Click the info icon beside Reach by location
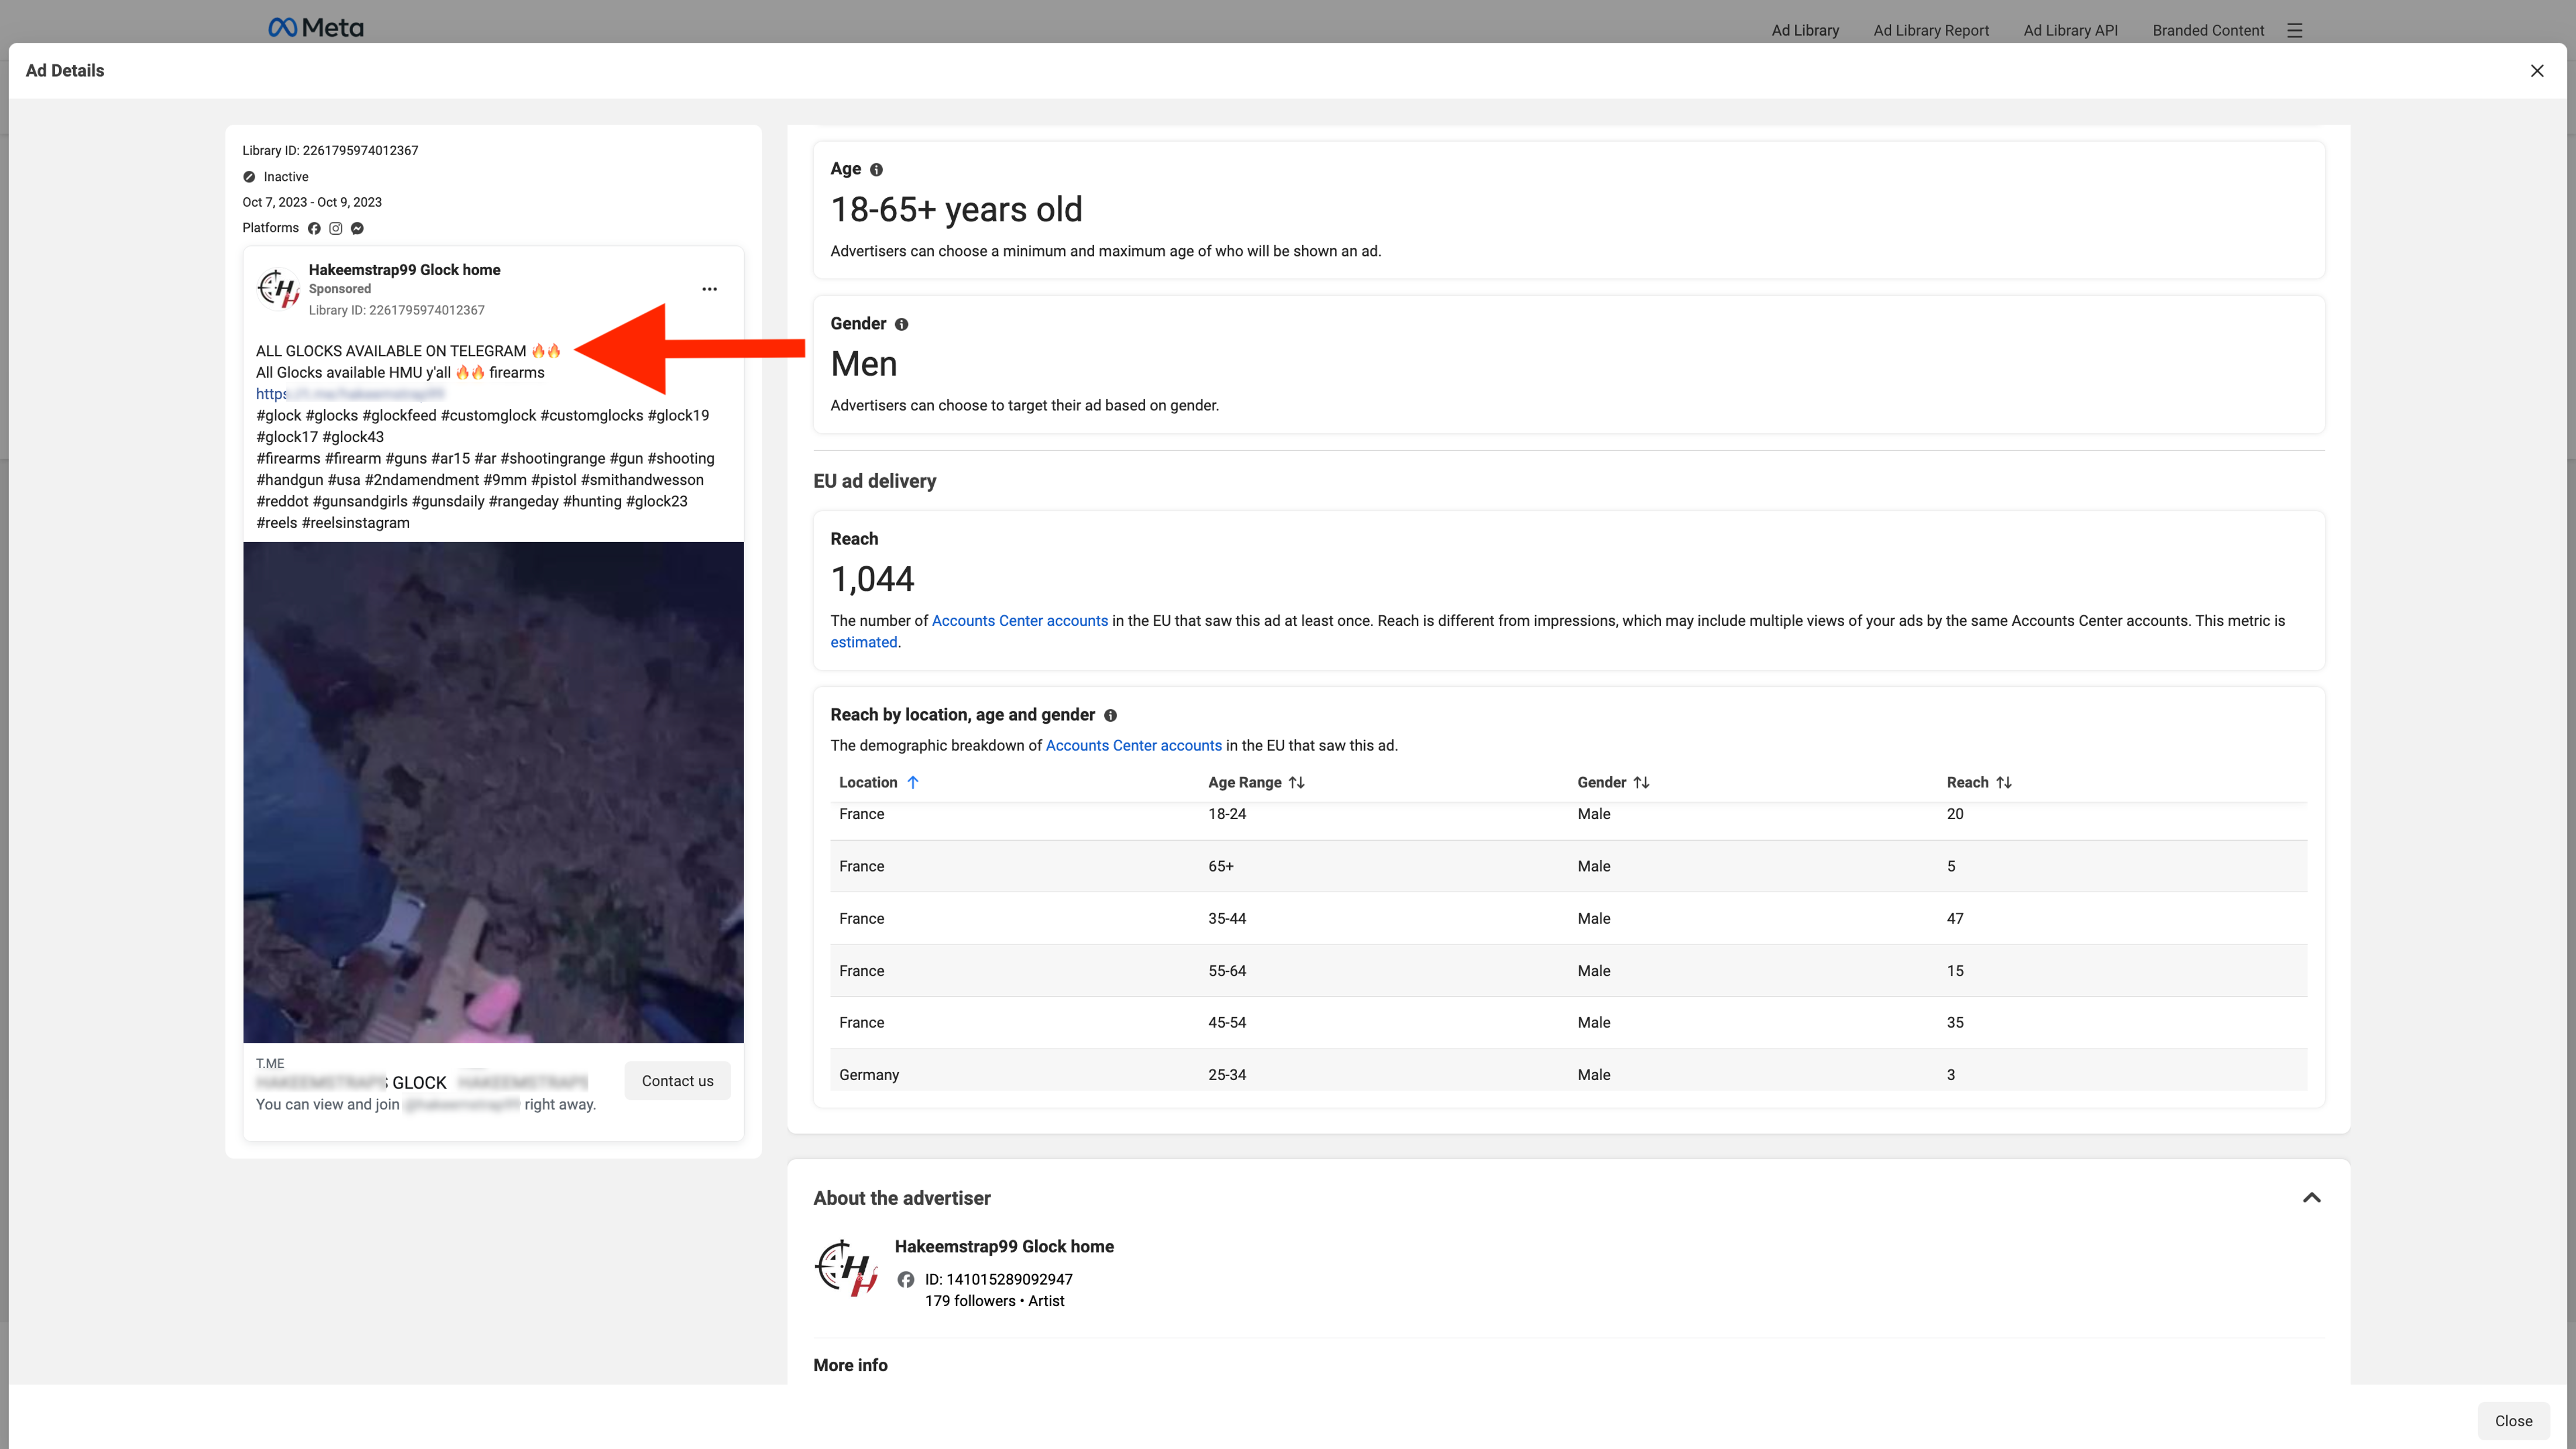This screenshot has height=1449, width=2576. click(x=1110, y=715)
